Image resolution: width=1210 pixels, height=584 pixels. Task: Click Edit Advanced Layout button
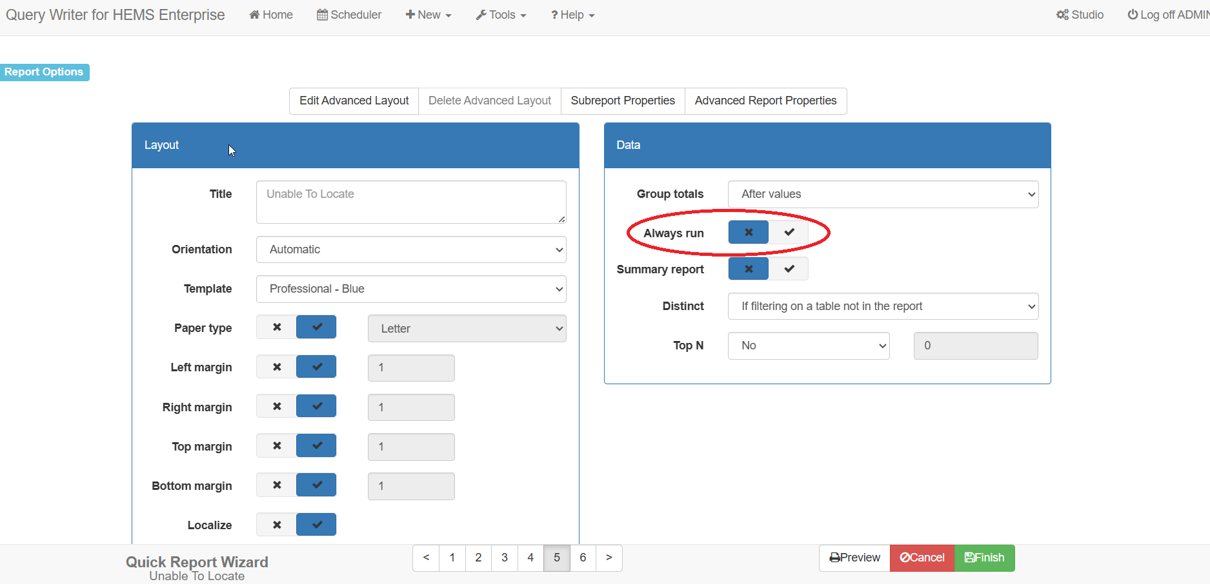[x=354, y=101]
